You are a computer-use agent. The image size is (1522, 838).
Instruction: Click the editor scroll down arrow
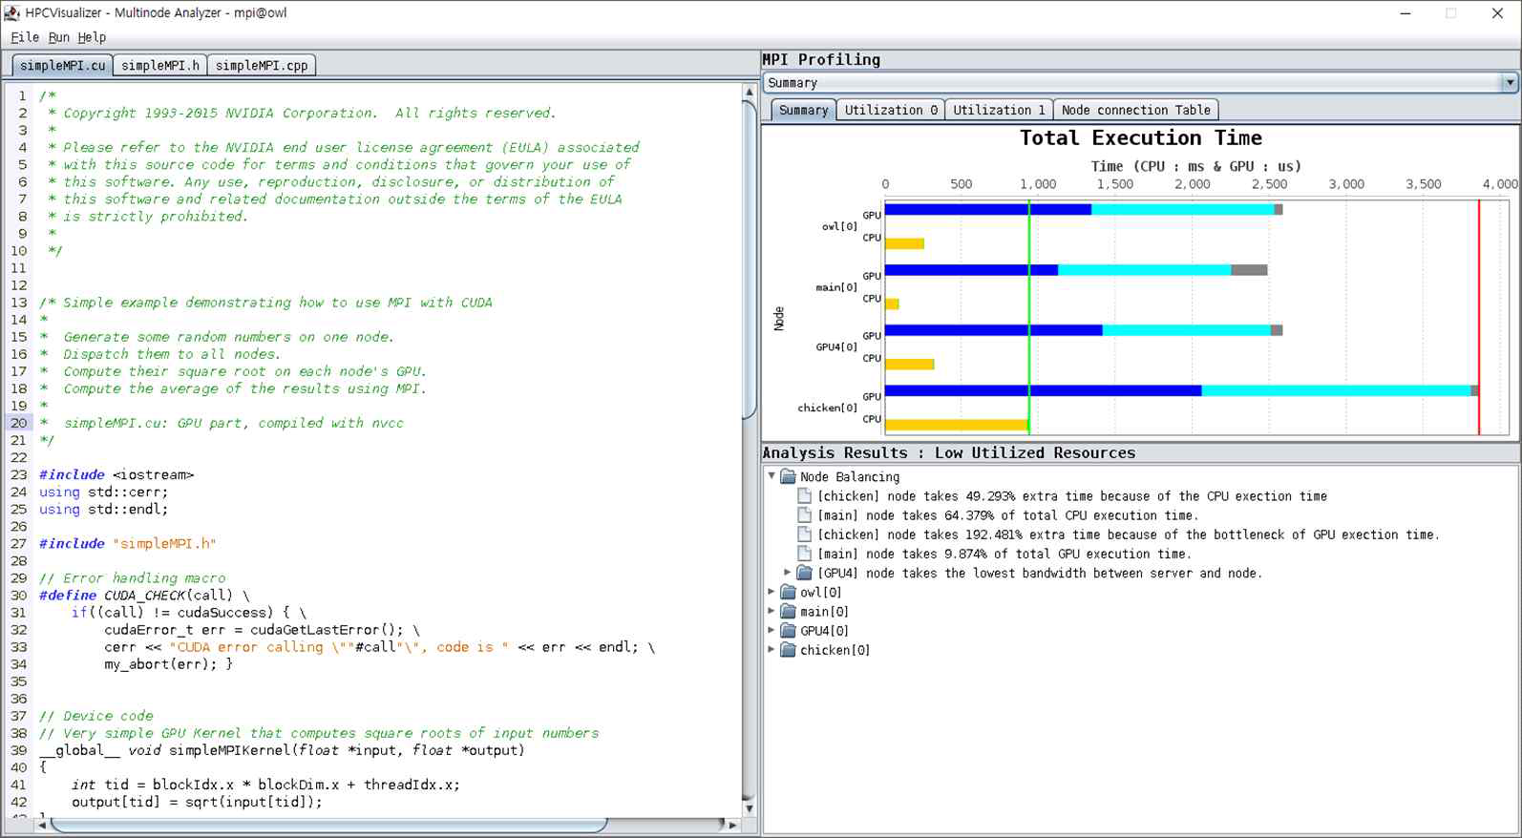[750, 808]
